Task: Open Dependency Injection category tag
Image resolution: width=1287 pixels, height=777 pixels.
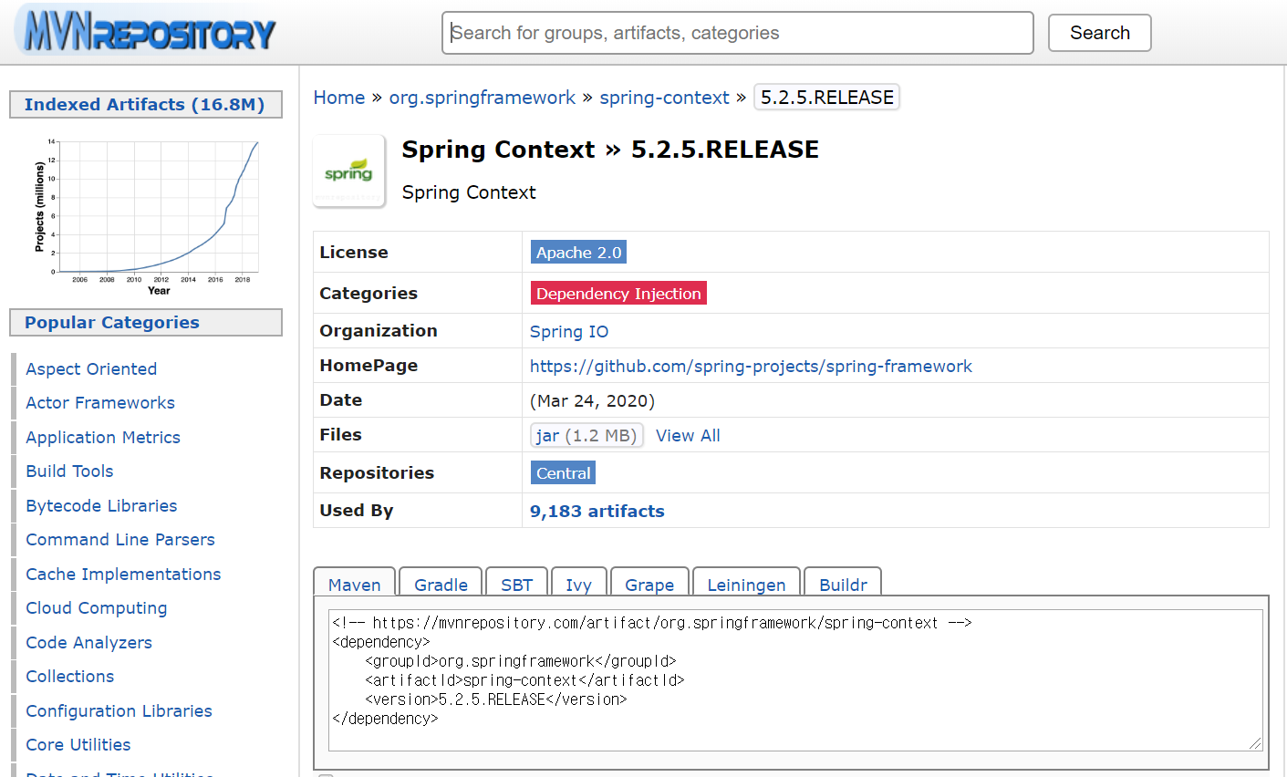Action: coord(618,294)
